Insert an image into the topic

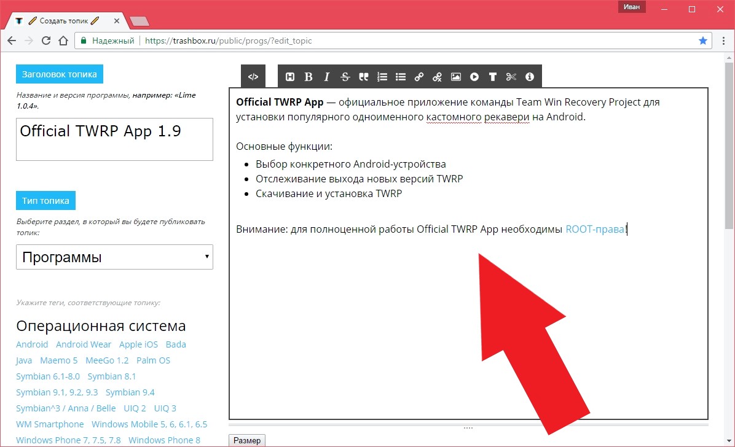(x=455, y=77)
